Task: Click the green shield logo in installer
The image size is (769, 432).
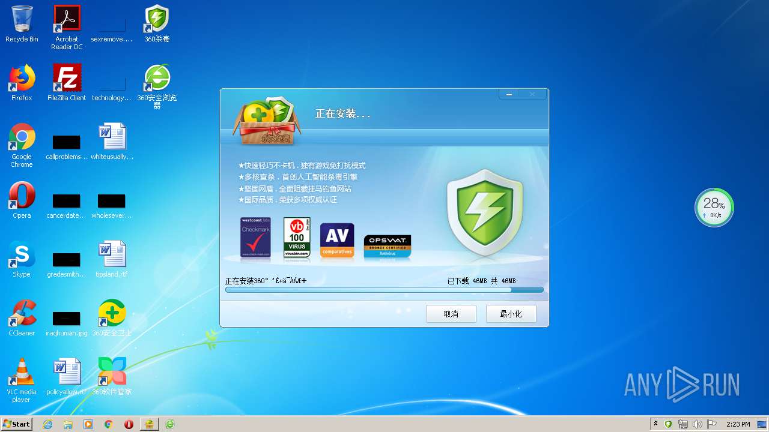Action: 485,213
